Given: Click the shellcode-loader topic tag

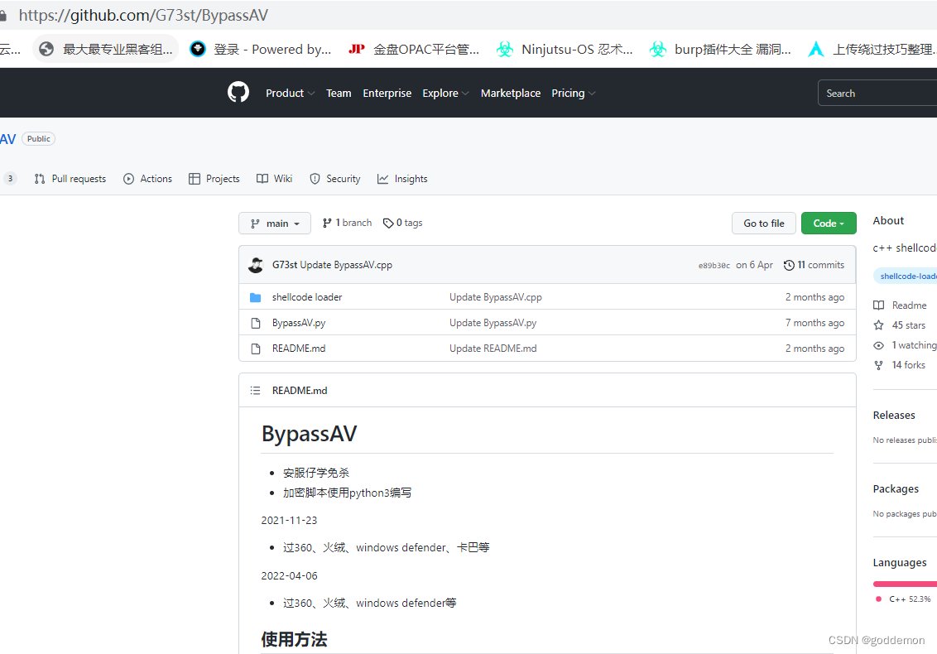Looking at the screenshot, I should click(x=906, y=277).
